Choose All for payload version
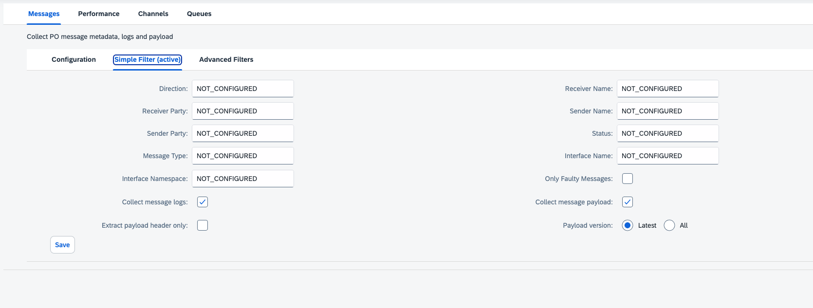The height and width of the screenshot is (308, 813). pyautogui.click(x=669, y=225)
